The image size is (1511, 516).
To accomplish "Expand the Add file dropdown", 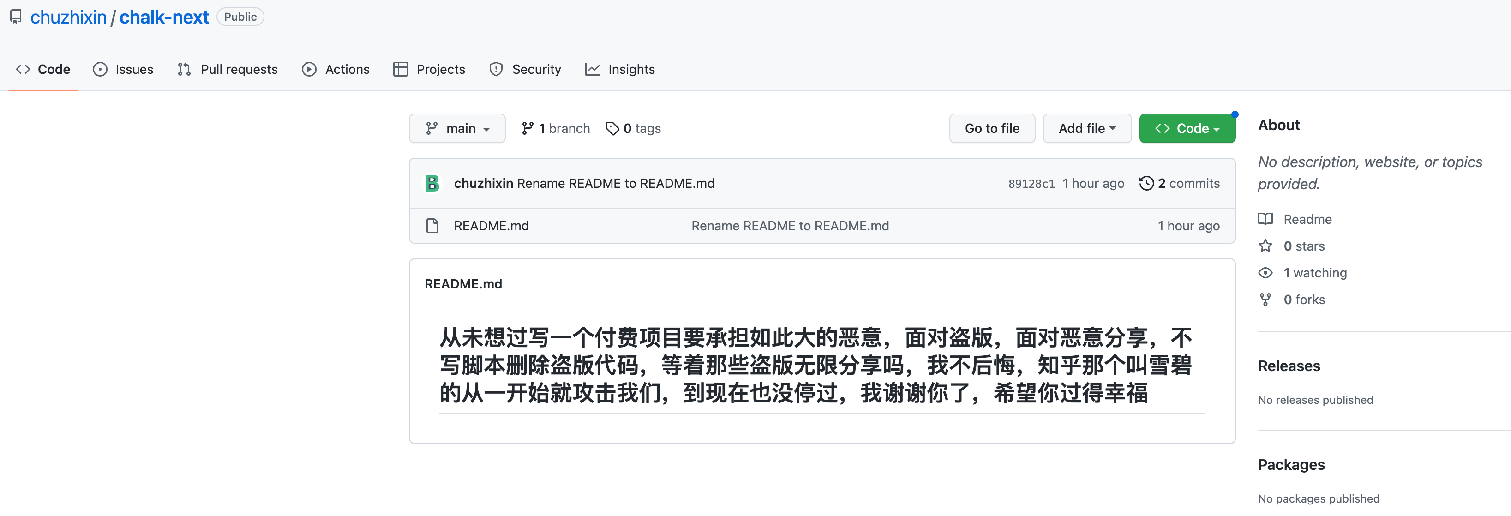I will 1086,128.
